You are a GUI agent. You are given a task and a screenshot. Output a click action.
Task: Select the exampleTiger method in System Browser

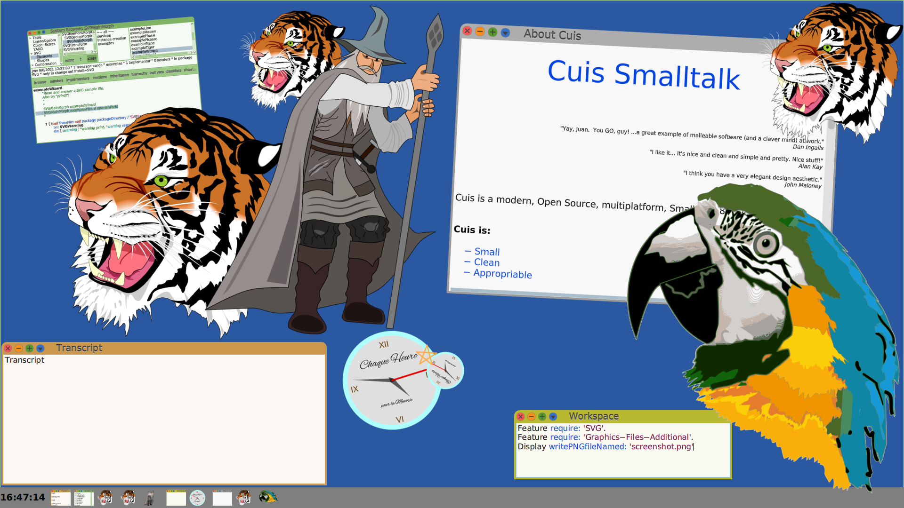pos(143,48)
